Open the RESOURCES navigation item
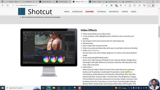The height and width of the screenshot is (90, 160). click(x=114, y=12)
